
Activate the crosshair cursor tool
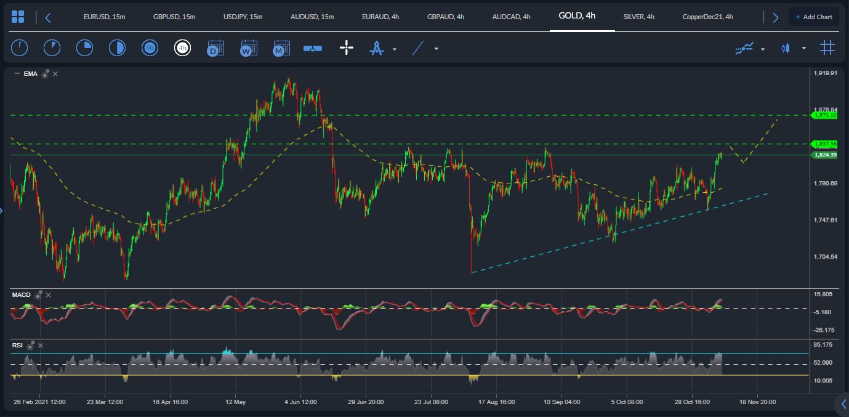click(347, 48)
